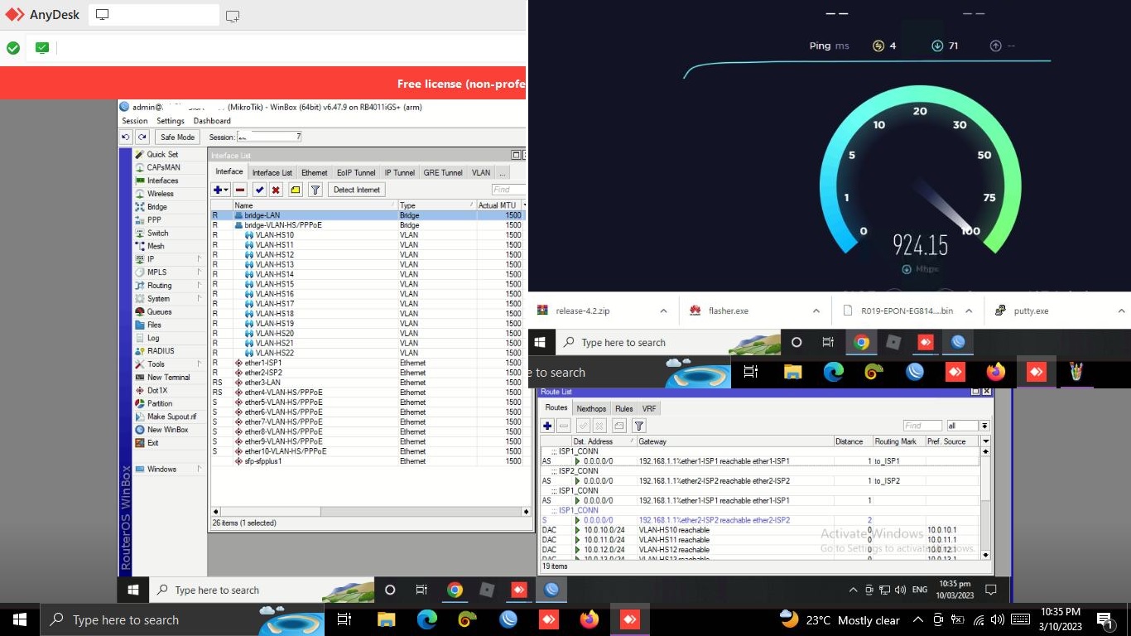This screenshot has height=636, width=1131.
Task: Open add-interface dropdown arrow beside blue plus
Action: point(226,190)
